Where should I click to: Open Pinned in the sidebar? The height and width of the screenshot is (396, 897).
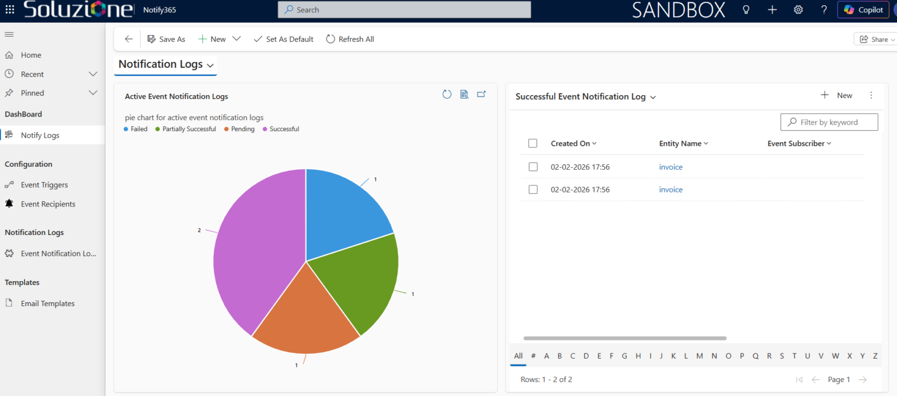tap(32, 93)
